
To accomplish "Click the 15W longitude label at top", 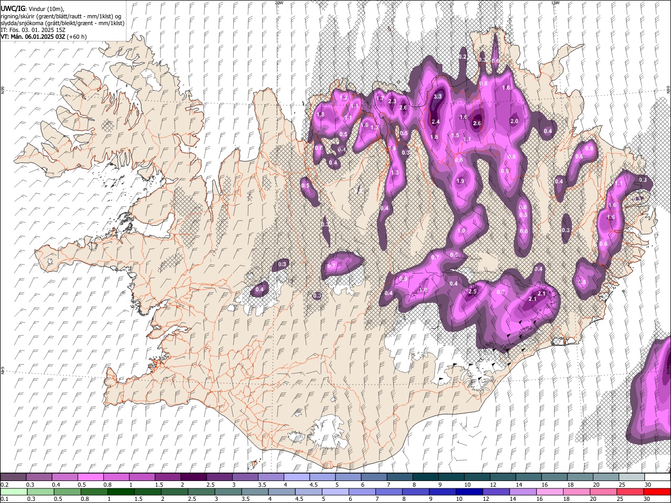I will pos(555,3).
